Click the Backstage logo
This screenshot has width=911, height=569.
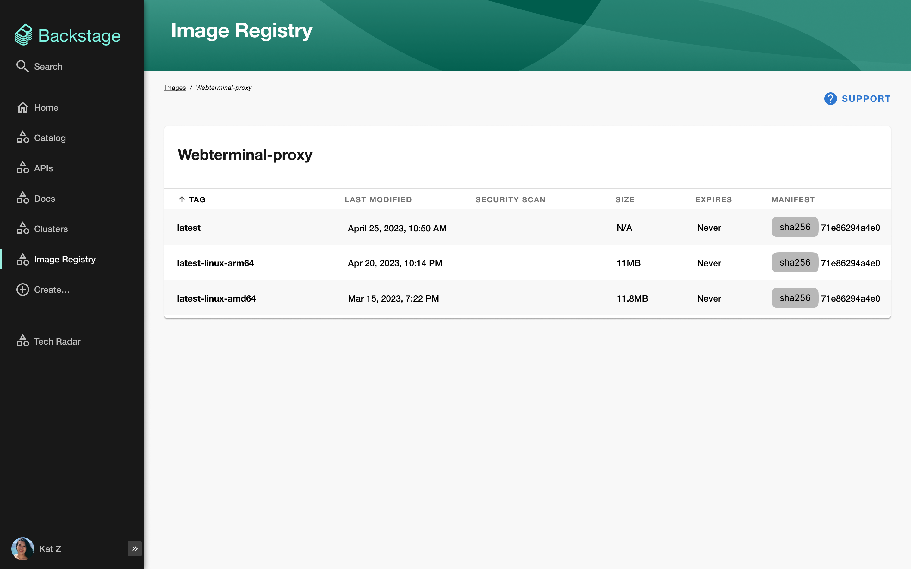68,35
